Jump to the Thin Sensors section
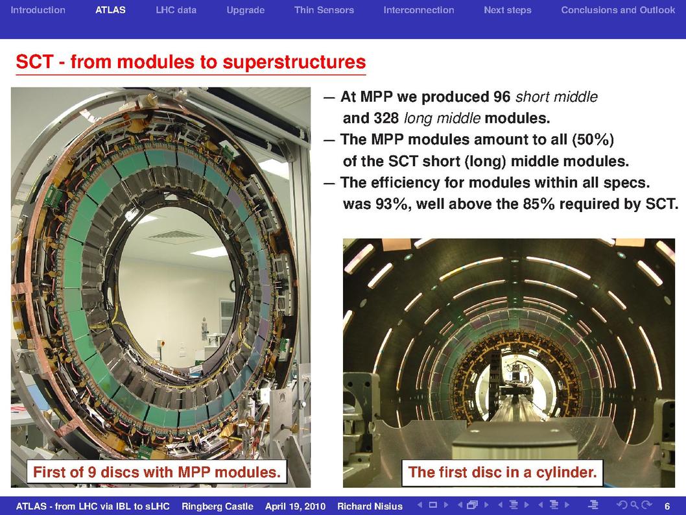 (x=324, y=10)
